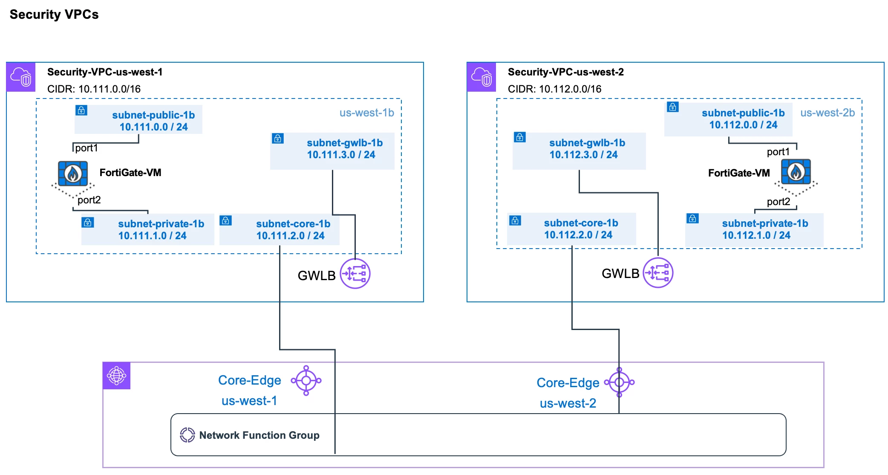Click lock icon of subnet-private-1b 10.111.1.0
Screen dimensions: 888x475
[x=88, y=222]
